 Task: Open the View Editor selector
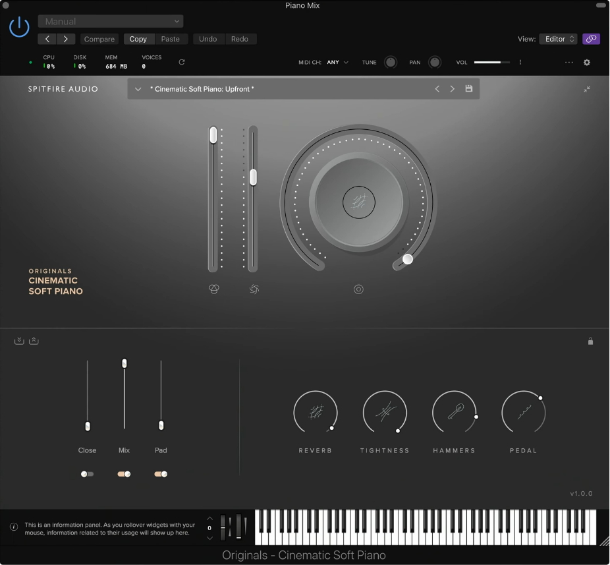[558, 39]
